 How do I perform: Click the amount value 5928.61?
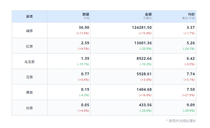pos(144,74)
